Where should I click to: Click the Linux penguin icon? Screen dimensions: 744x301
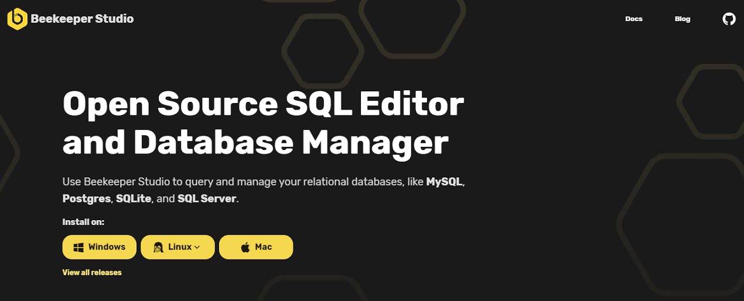click(x=158, y=247)
